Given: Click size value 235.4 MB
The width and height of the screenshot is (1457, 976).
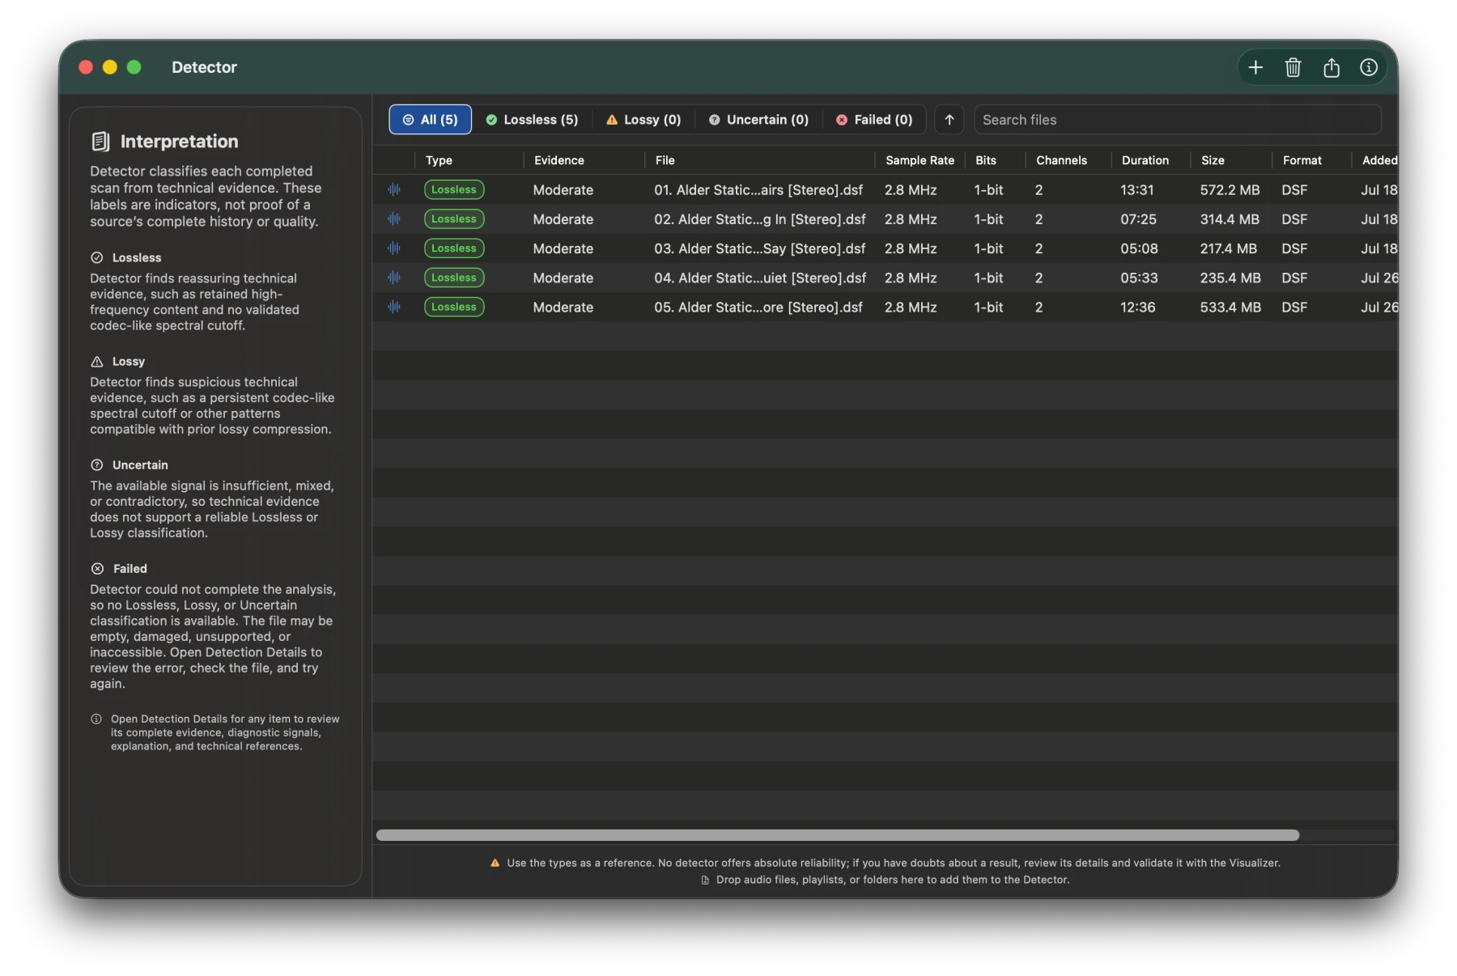Looking at the screenshot, I should tap(1230, 278).
